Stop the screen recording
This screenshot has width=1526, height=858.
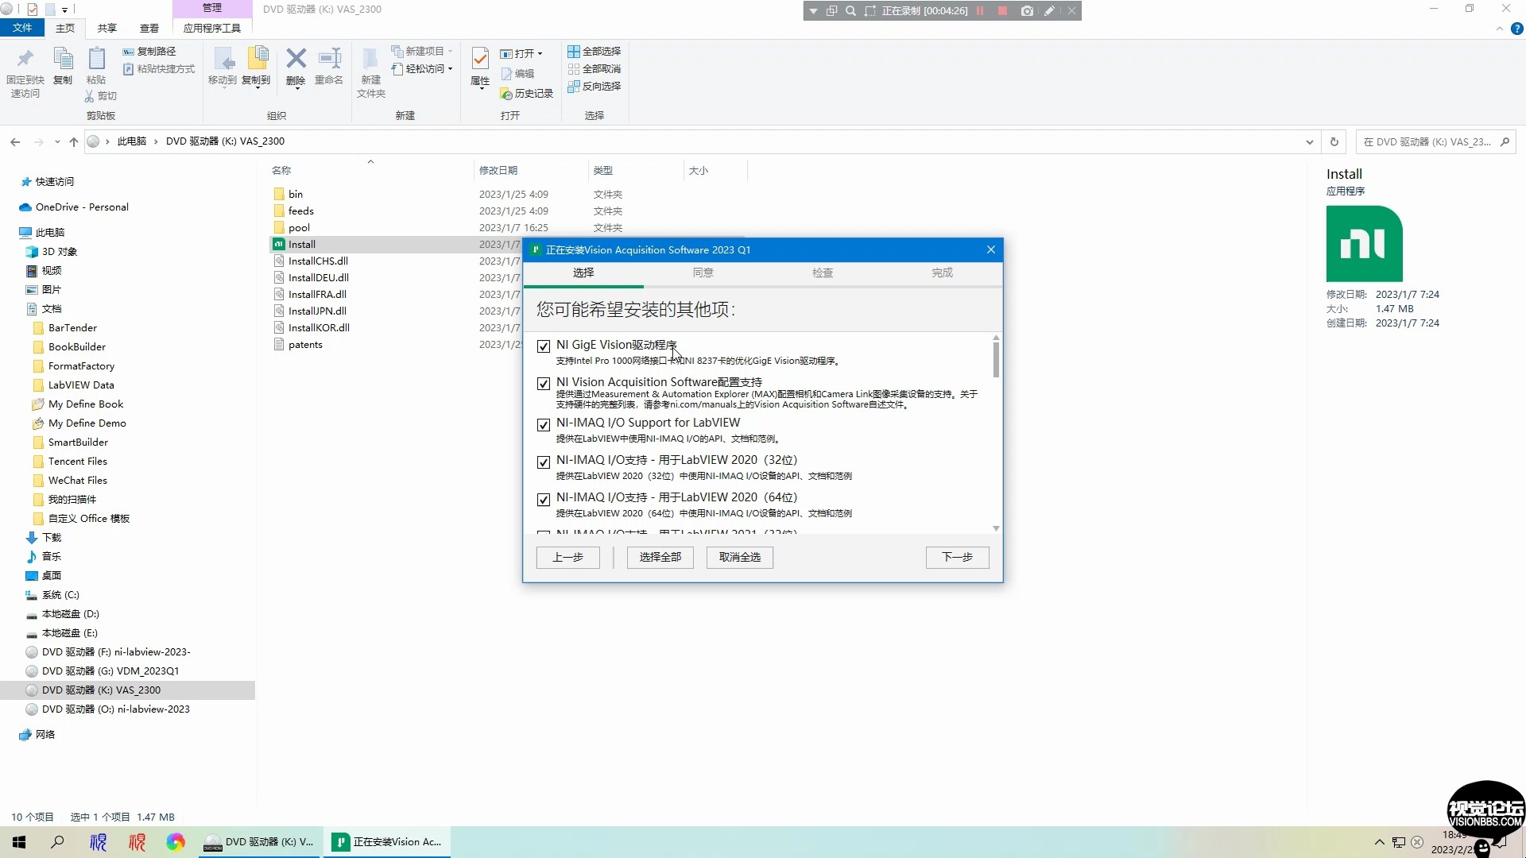1002,11
